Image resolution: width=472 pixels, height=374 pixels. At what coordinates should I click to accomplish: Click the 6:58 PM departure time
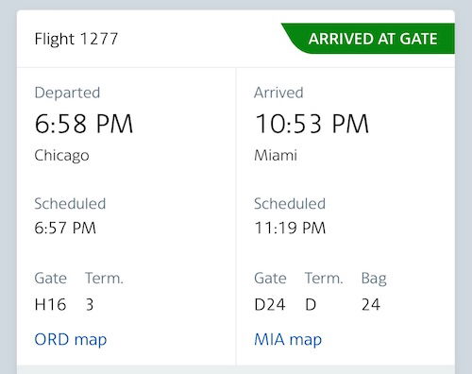pyautogui.click(x=84, y=124)
